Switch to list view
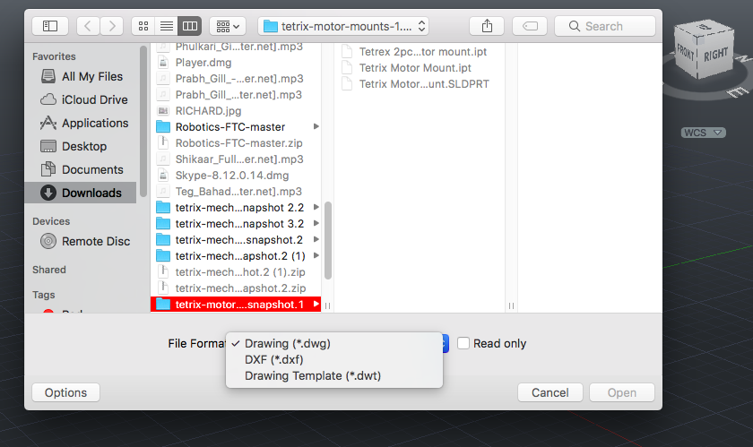The height and width of the screenshot is (447, 753). pyautogui.click(x=167, y=26)
